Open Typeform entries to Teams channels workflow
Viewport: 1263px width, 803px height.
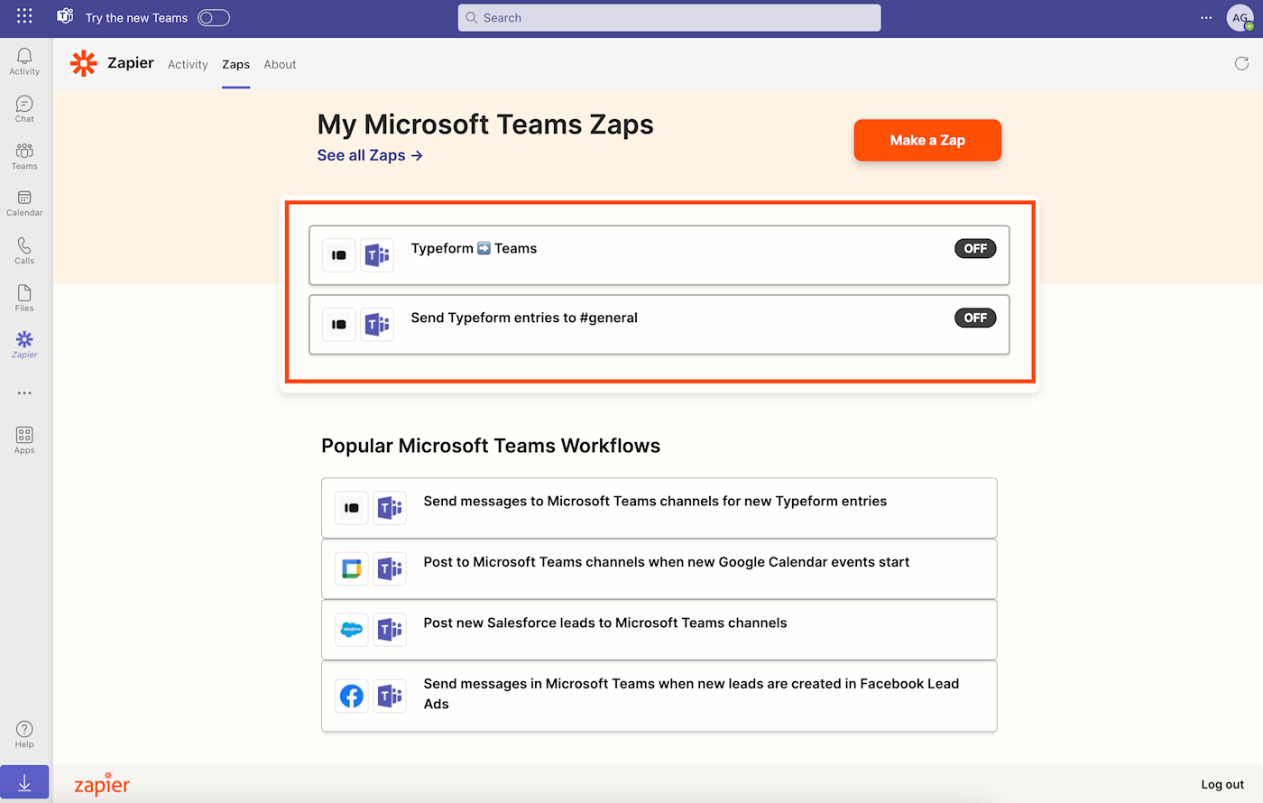(x=659, y=508)
